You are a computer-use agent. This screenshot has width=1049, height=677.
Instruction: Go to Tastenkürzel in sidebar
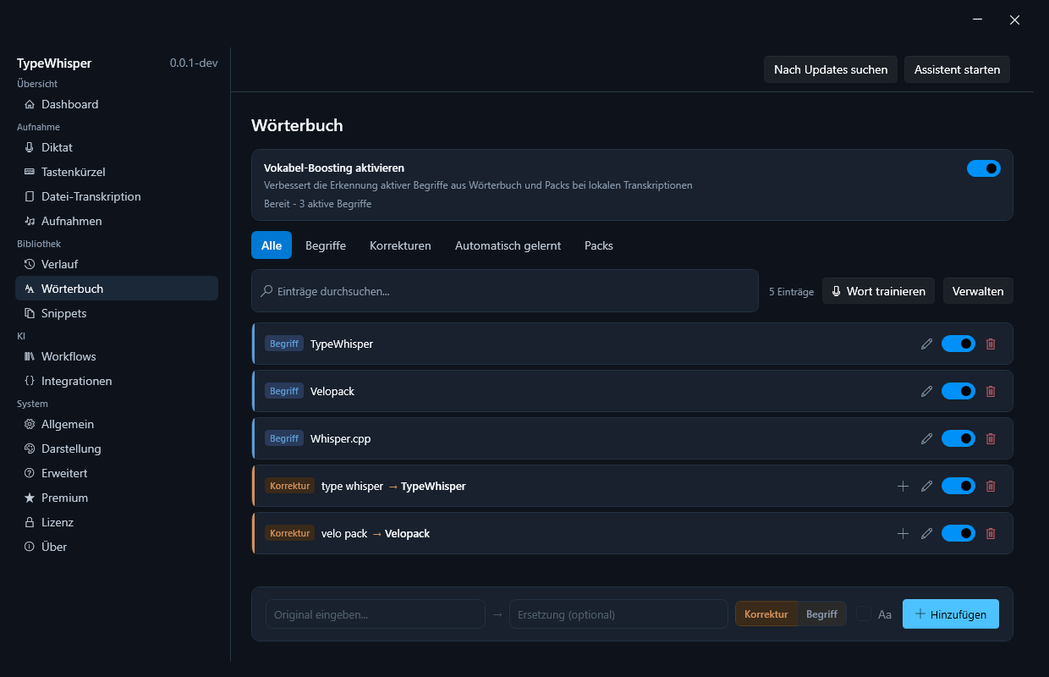(x=117, y=172)
